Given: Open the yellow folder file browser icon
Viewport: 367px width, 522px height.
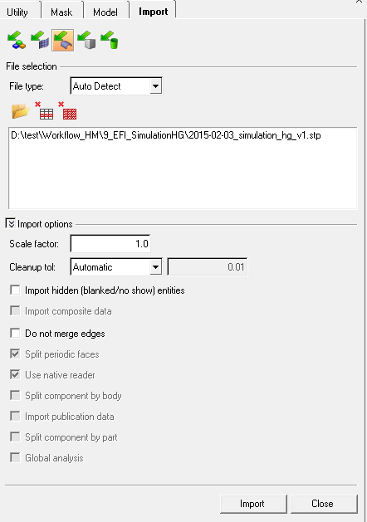Looking at the screenshot, I should tap(20, 111).
